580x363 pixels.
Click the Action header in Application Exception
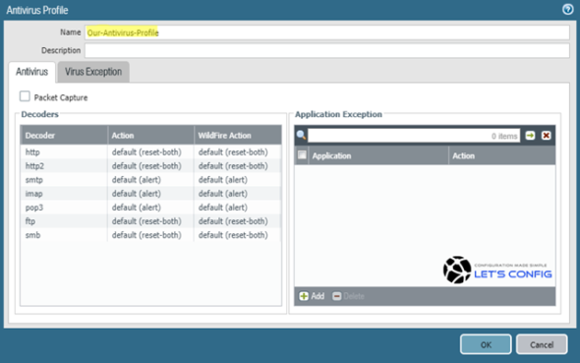(x=502, y=155)
